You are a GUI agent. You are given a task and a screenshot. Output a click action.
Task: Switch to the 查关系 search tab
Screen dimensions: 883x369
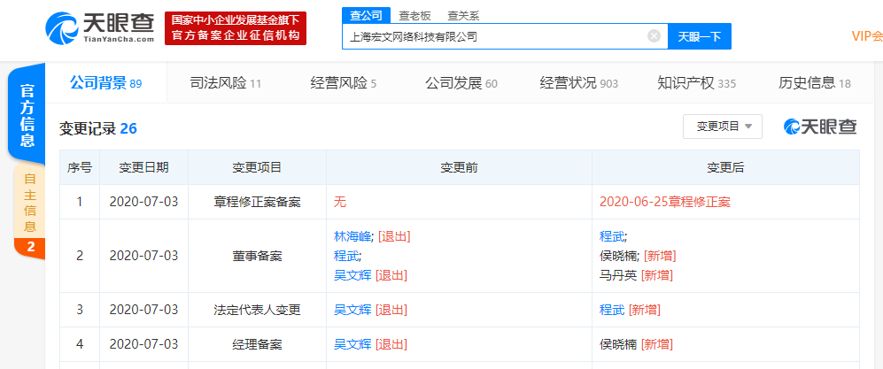click(465, 15)
